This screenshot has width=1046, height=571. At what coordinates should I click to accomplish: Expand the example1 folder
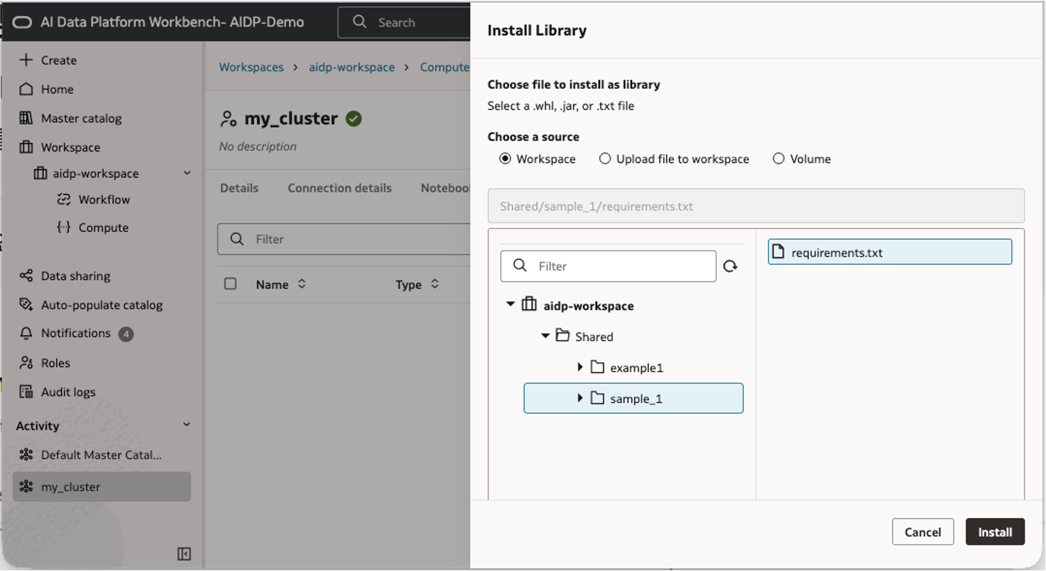click(580, 367)
